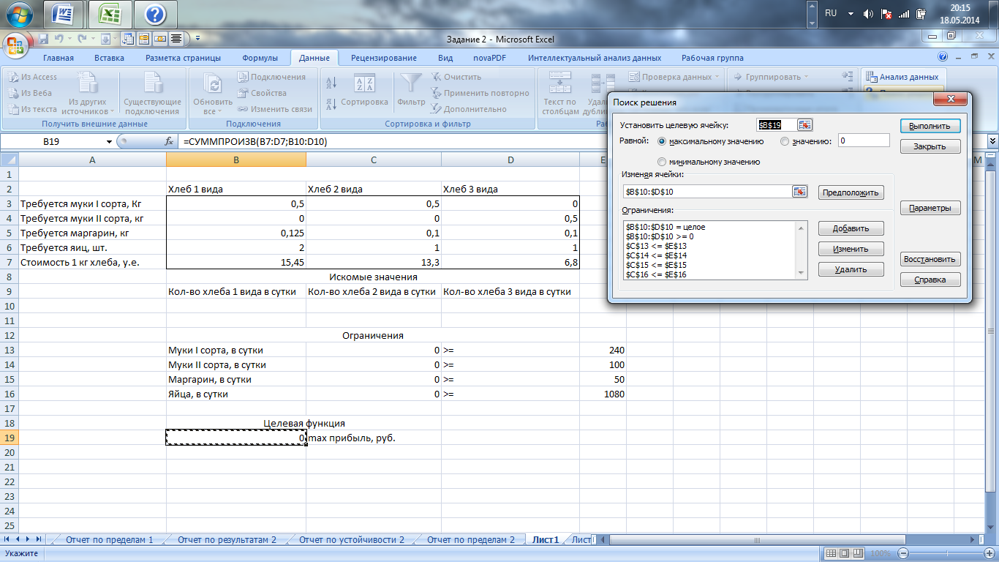Image resolution: width=999 pixels, height=562 pixels.
Task: Click the Дополнительно advanced filter icon
Action: [x=437, y=109]
